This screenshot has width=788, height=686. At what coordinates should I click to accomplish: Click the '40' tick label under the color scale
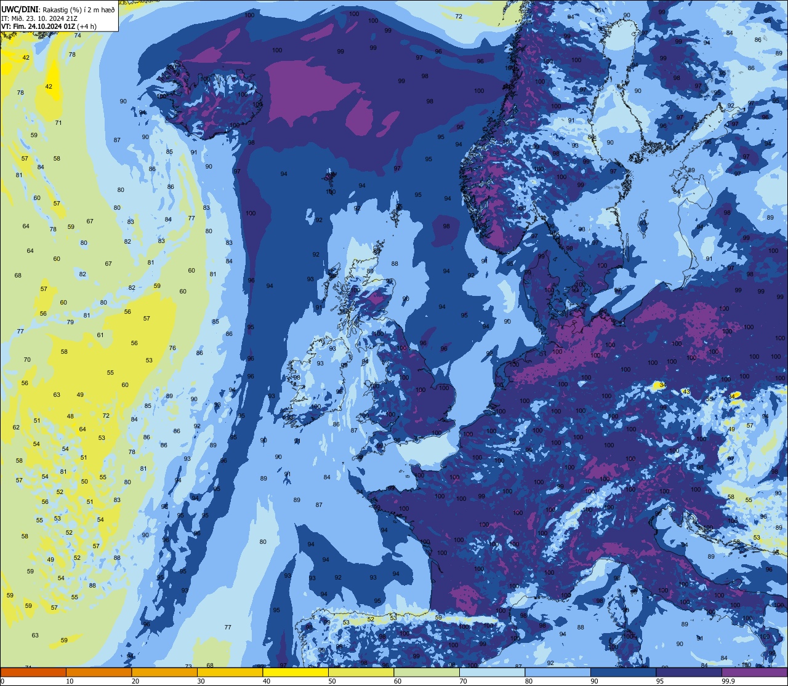click(267, 681)
